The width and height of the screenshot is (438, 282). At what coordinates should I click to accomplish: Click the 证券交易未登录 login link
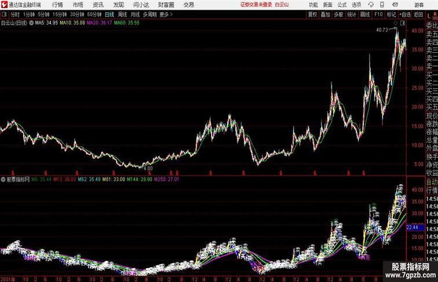pyautogui.click(x=256, y=5)
